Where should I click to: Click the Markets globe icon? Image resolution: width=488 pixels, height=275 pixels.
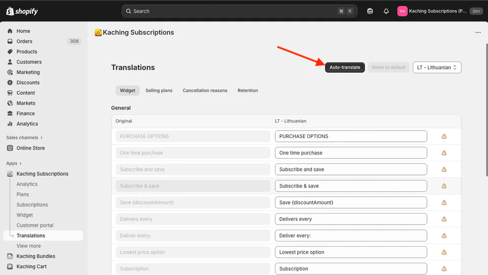[x=10, y=103]
